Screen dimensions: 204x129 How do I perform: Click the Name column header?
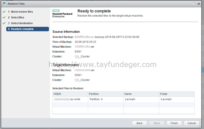coord(141,94)
